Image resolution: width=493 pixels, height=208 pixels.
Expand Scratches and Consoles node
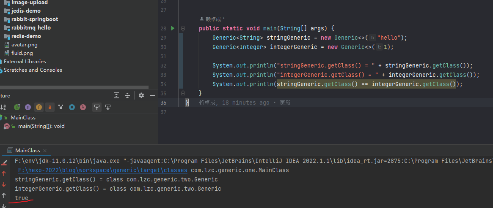[33, 70]
